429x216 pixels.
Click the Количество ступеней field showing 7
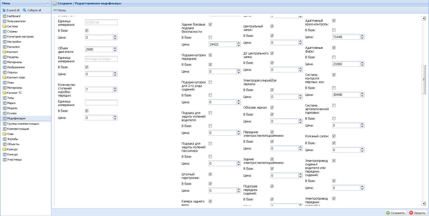tap(99, 89)
